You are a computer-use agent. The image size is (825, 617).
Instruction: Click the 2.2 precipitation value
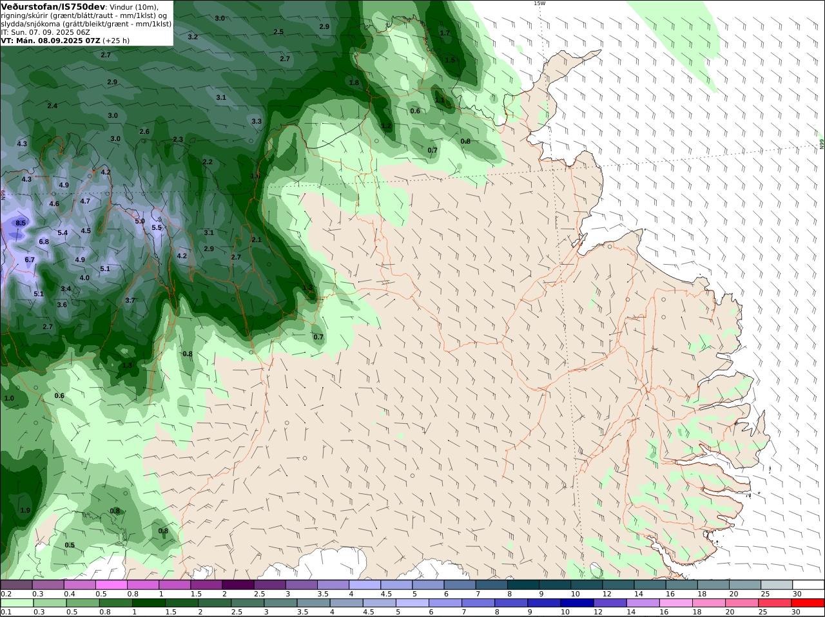[208, 162]
